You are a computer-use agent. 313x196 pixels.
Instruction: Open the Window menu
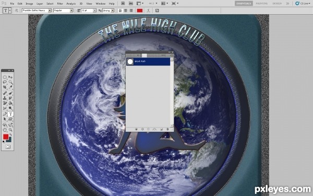tap(100, 4)
